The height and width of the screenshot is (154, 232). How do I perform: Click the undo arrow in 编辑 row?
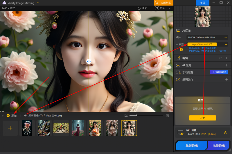coord(220,58)
